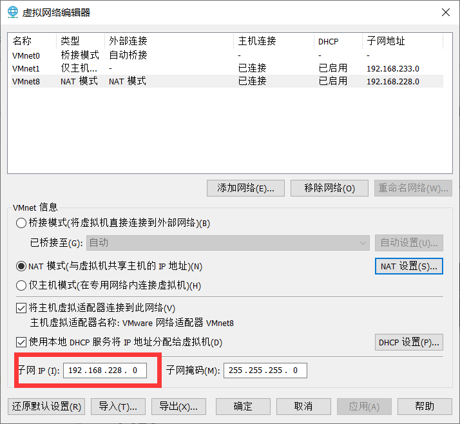Click the 已启用 DHCP cell of VMnet1
Viewport: 460px width, 424px height.
pyautogui.click(x=333, y=68)
